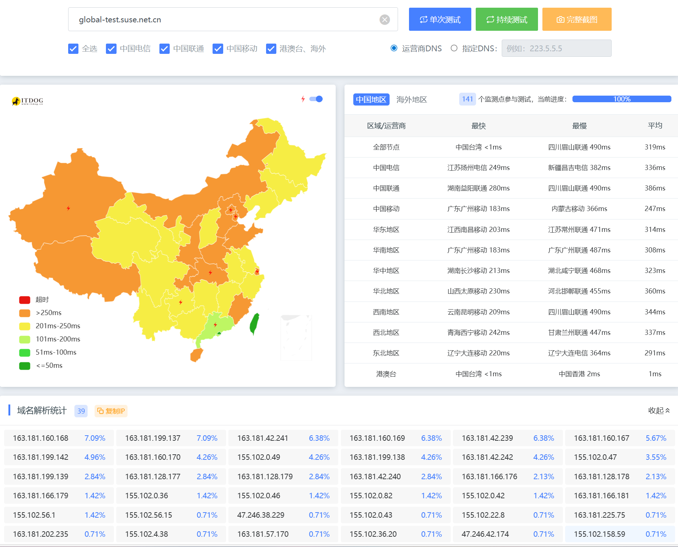678x547 pixels.
Task: Click the lightning marker on Guangdong
Action: pos(215,325)
